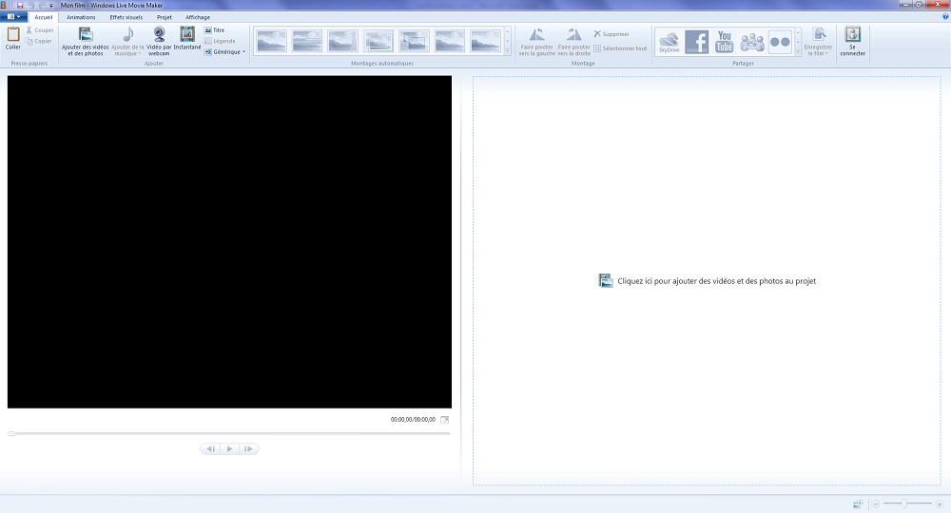951x513 pixels.
Task: Select the fifth automatic montage thumbnail
Action: click(415, 41)
